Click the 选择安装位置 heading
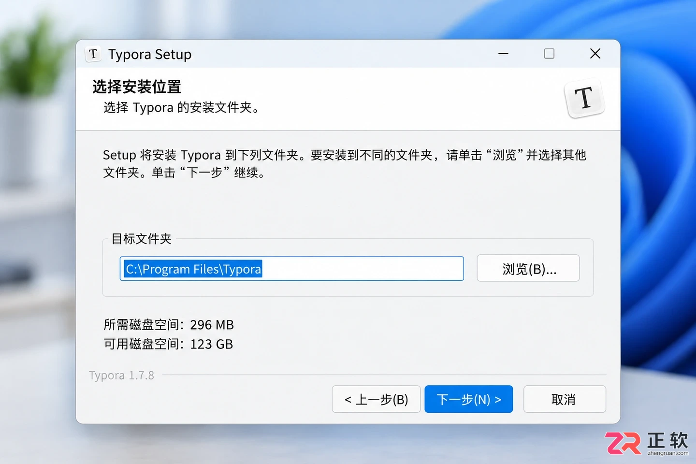Viewport: 696px width, 464px height. tap(137, 87)
